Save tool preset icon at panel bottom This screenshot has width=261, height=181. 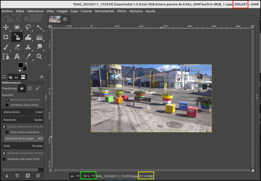pos(7,176)
